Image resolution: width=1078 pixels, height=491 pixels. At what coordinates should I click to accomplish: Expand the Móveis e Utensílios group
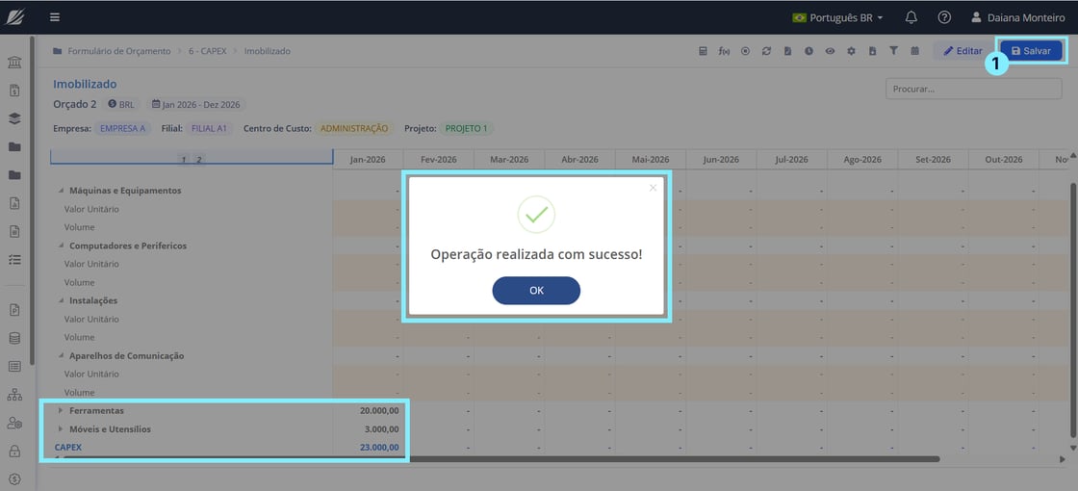click(61, 429)
